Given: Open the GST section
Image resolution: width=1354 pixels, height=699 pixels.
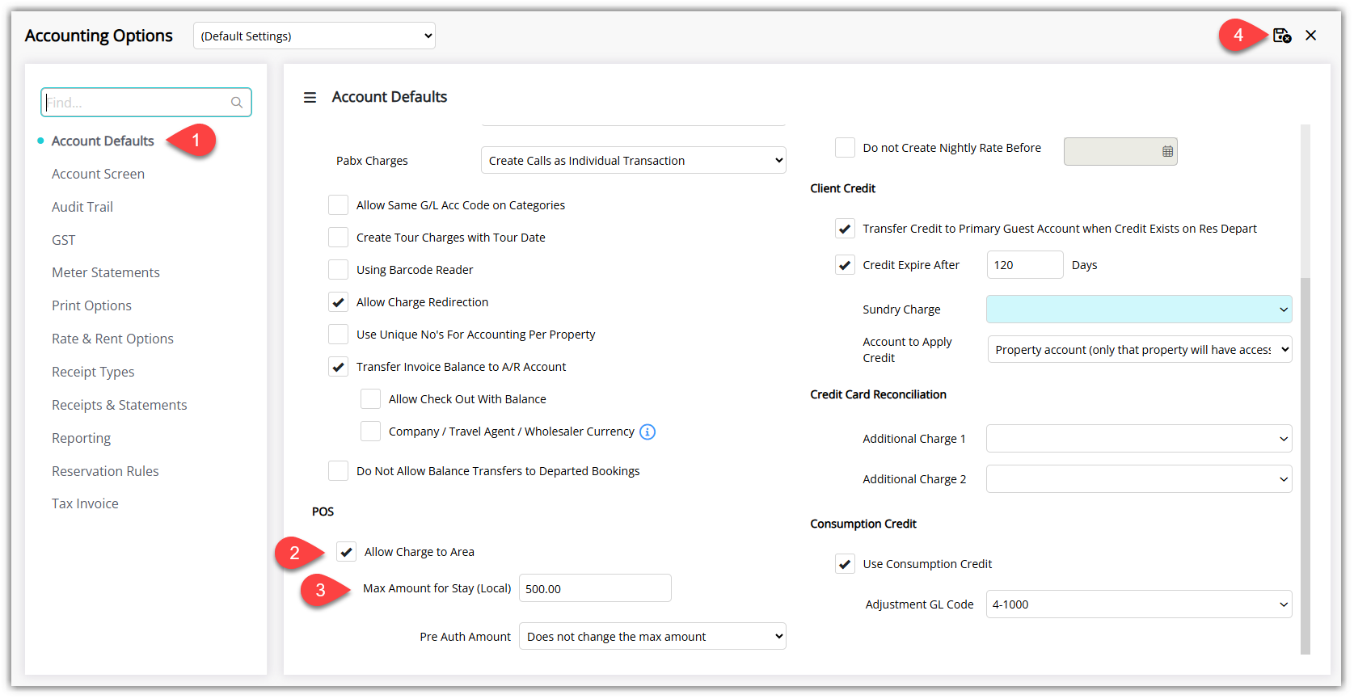Looking at the screenshot, I should point(63,240).
